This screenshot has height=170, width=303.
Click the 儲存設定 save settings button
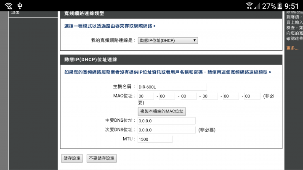tap(72, 158)
